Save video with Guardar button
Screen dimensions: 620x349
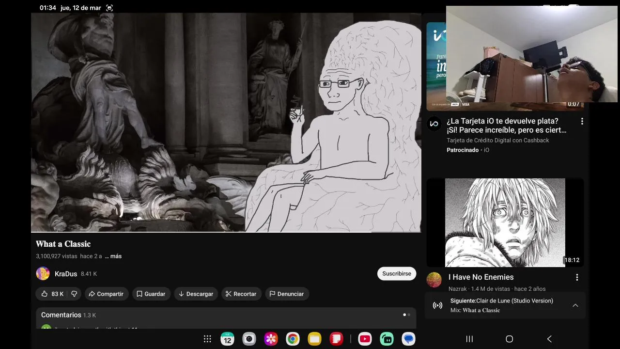point(151,294)
